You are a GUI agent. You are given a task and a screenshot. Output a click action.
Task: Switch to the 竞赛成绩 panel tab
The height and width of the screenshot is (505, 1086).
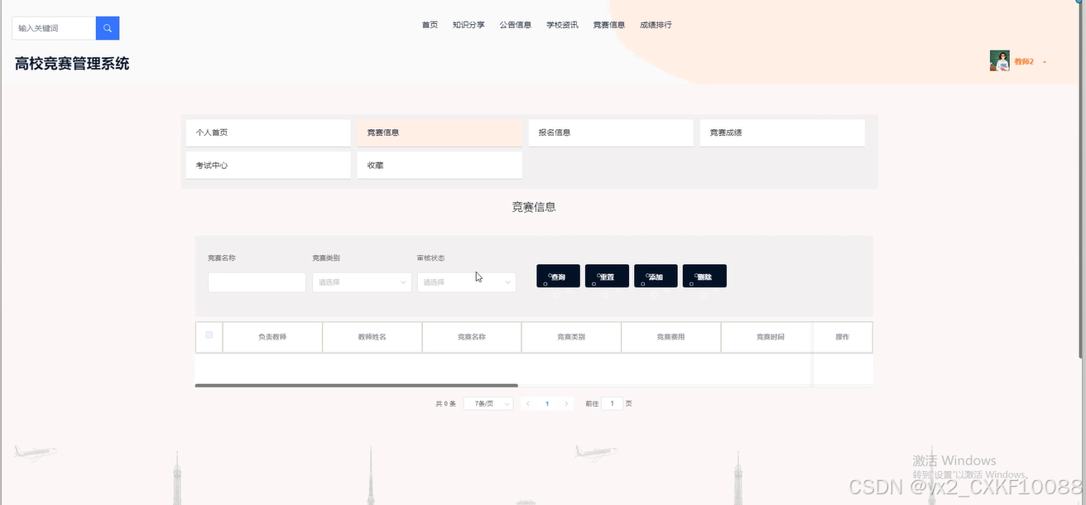tap(782, 132)
